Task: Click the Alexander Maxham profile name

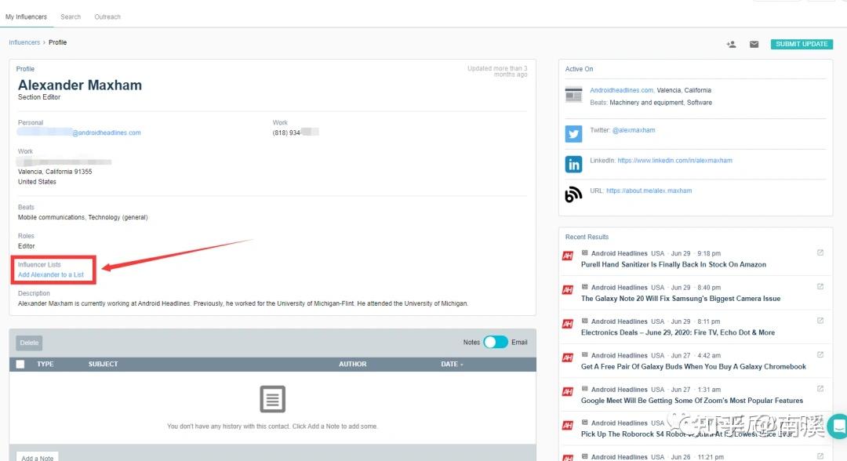Action: click(x=80, y=85)
